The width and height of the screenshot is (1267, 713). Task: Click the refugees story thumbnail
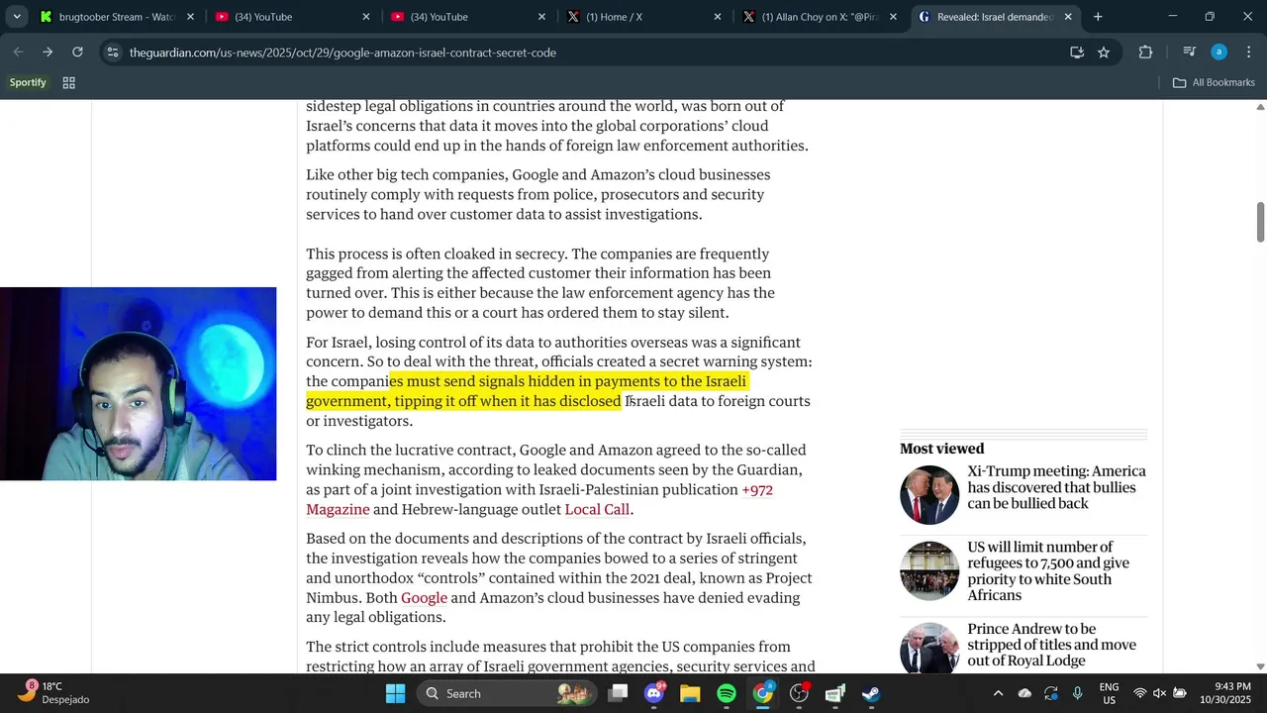pyautogui.click(x=929, y=570)
